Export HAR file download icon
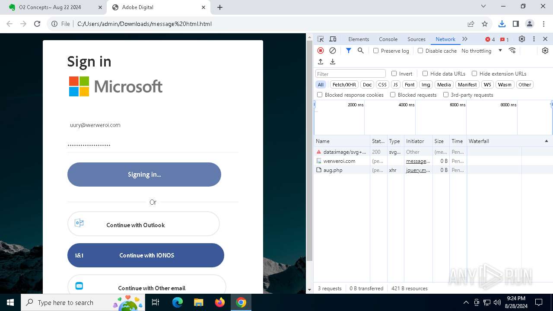 tap(333, 62)
